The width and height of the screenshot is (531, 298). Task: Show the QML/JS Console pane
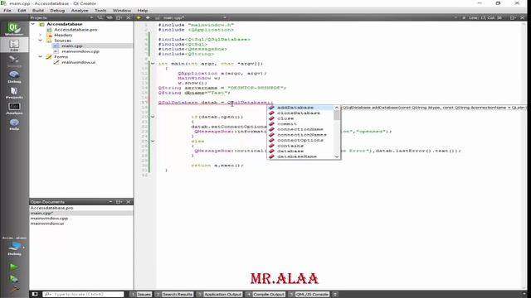coord(309,295)
